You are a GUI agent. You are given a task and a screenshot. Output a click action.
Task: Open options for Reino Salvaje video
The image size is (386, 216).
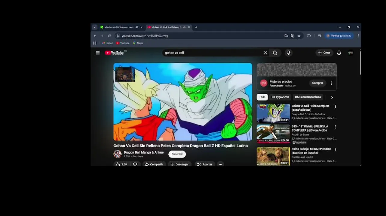point(335,149)
